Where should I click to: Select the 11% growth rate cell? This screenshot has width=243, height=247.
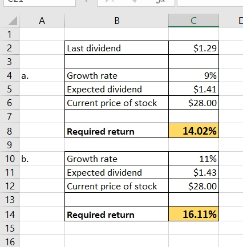tap(193, 159)
